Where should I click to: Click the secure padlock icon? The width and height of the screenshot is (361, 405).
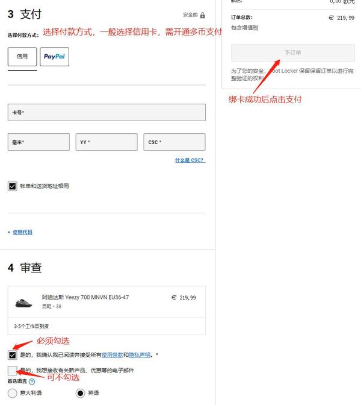[203, 15]
